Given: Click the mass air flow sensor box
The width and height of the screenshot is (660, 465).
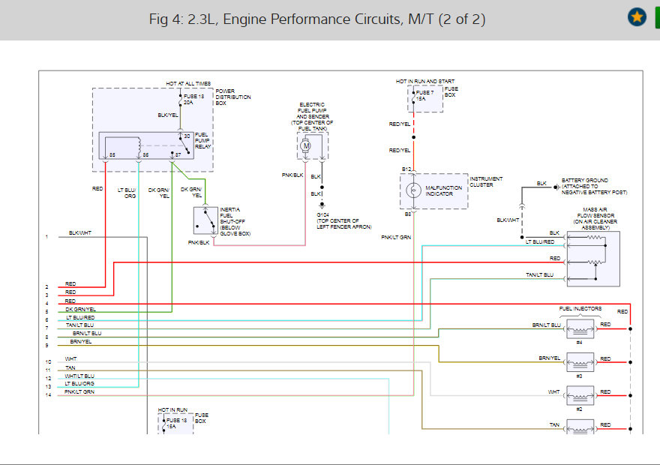Looking at the screenshot, I should tap(593, 259).
